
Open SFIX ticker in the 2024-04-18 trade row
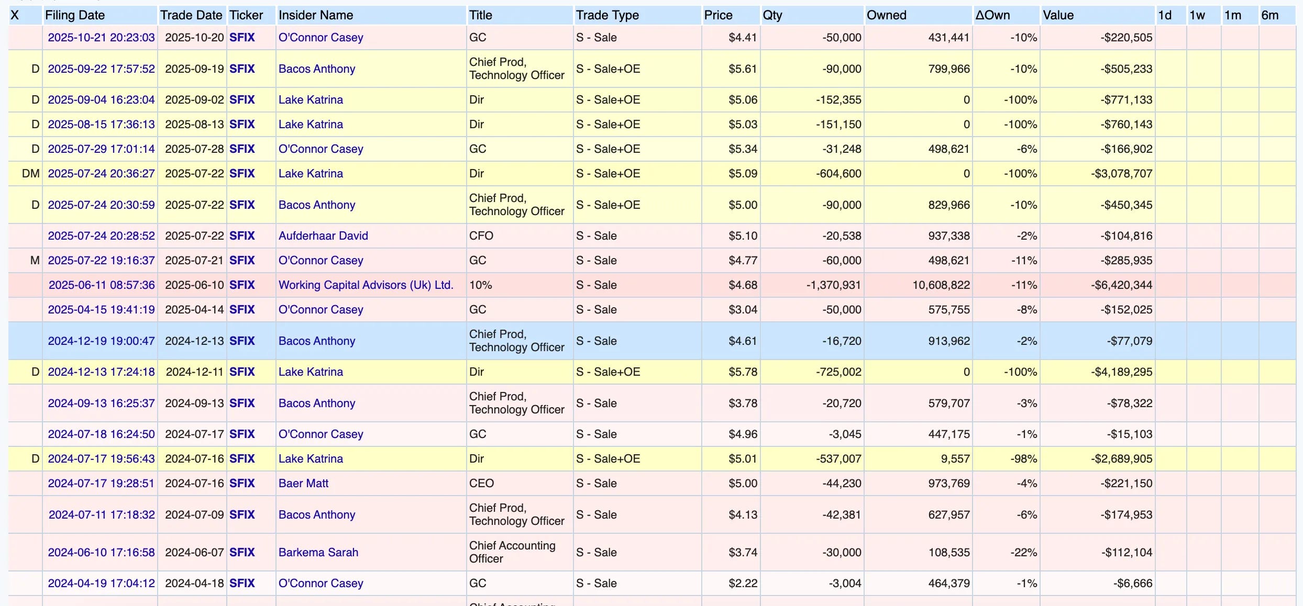(x=242, y=583)
